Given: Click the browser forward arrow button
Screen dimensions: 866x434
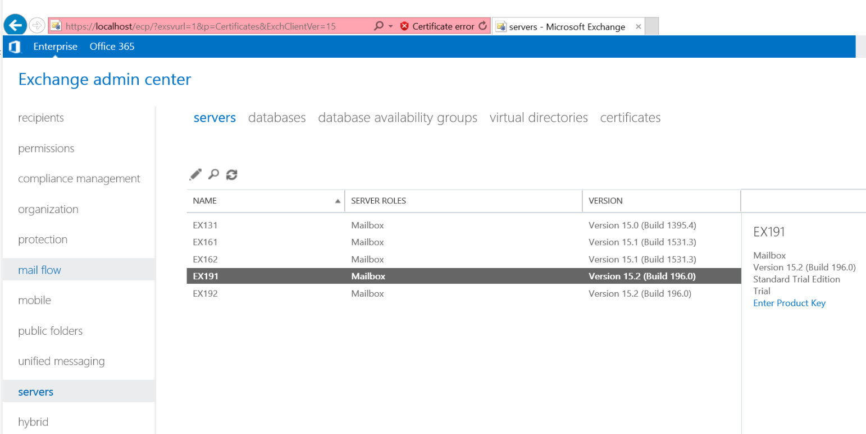Looking at the screenshot, I should coord(37,25).
